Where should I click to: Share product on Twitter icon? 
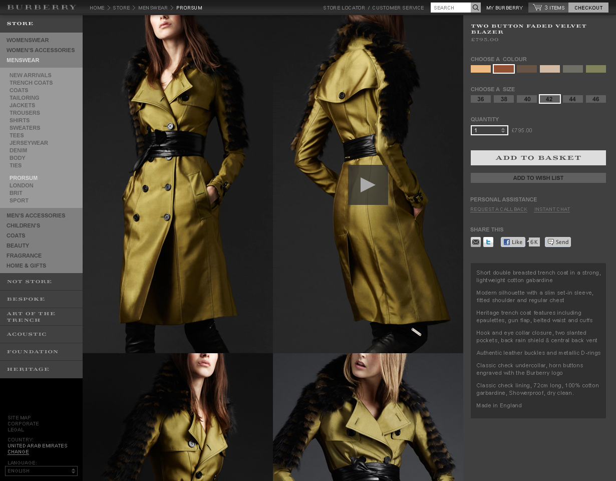point(488,242)
